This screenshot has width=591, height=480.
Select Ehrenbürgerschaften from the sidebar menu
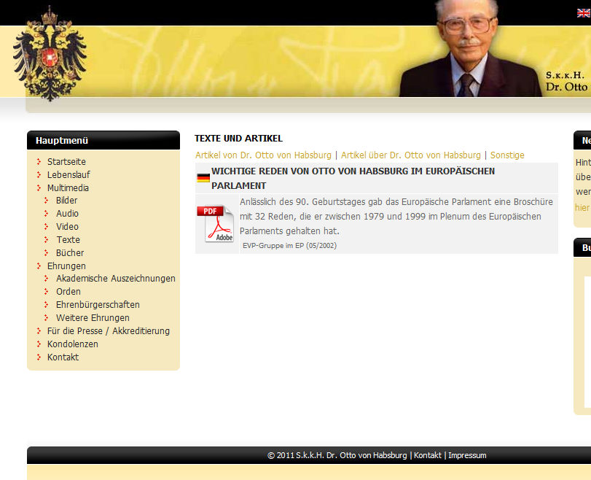tap(98, 305)
